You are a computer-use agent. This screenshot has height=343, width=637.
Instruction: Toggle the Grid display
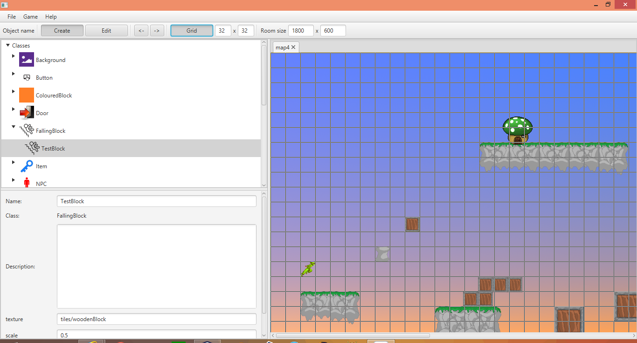(x=191, y=30)
